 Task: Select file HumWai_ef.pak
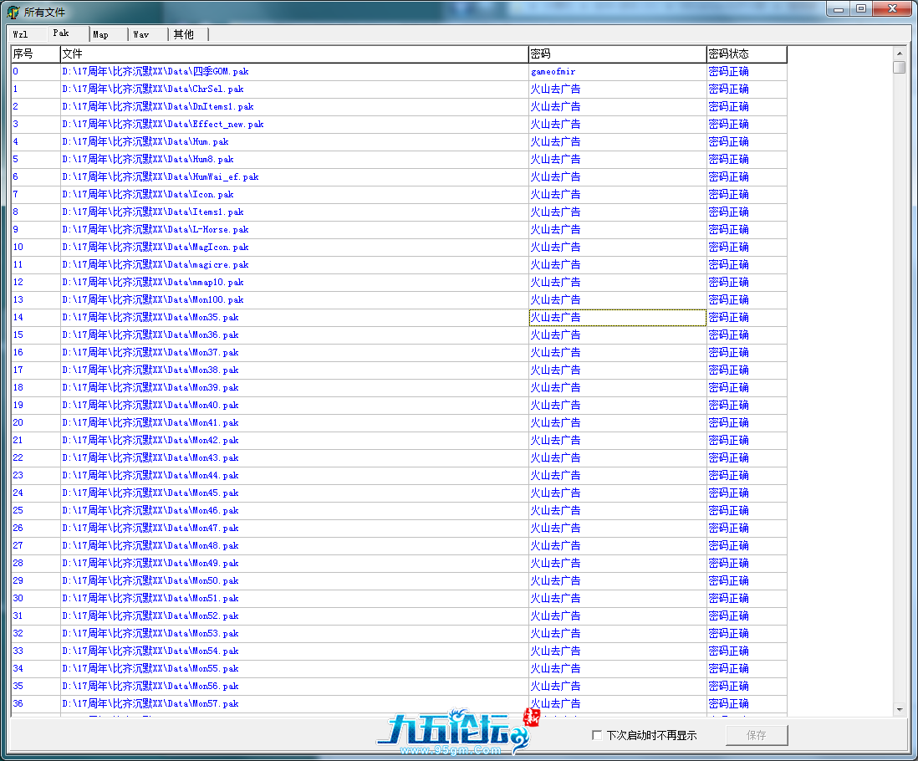click(294, 176)
